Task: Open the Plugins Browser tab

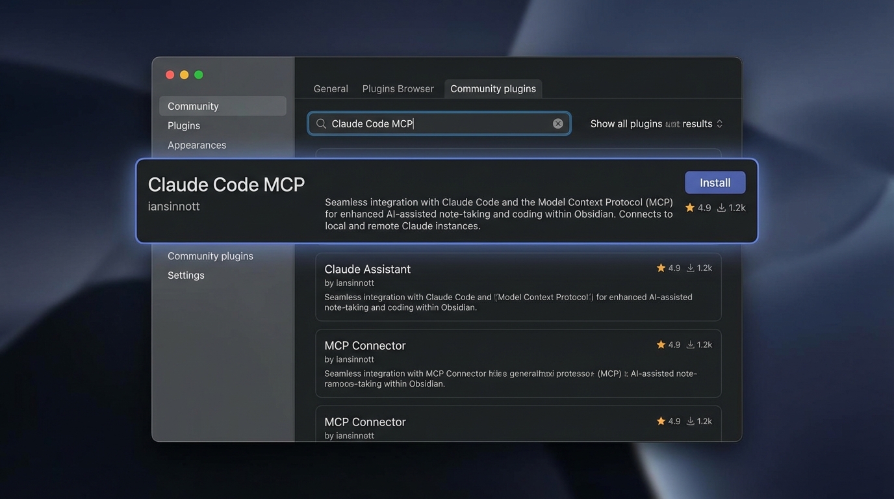Action: 398,88
